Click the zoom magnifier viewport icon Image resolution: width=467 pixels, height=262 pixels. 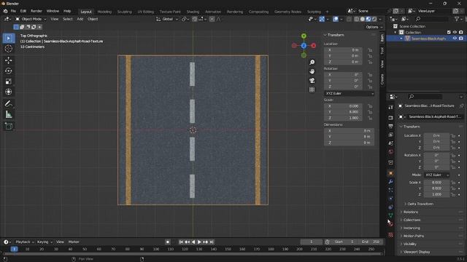312,62
